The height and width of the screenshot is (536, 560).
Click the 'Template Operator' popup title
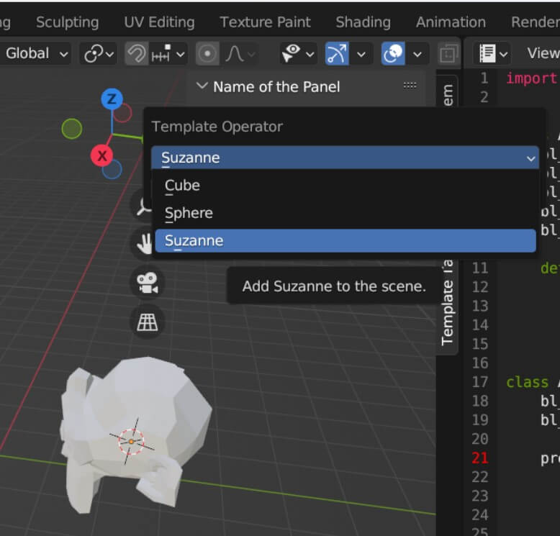click(217, 127)
